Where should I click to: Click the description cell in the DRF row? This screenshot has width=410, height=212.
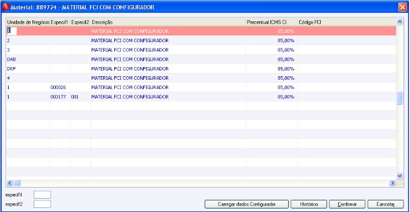(168, 69)
